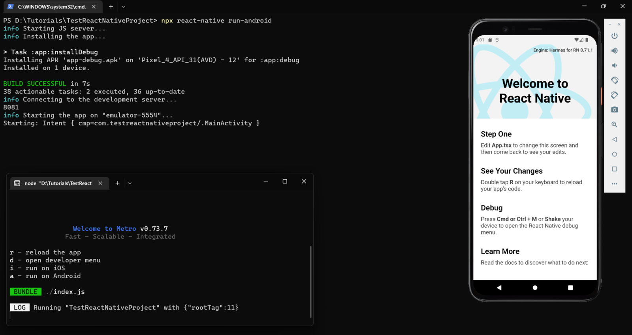Click 'Learn More' heading in app
Image resolution: width=632 pixels, height=335 pixels.
(500, 251)
